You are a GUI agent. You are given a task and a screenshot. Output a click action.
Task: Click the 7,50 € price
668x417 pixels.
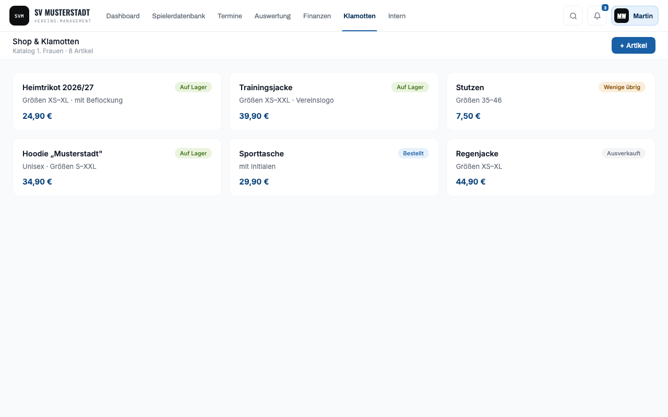(x=468, y=116)
